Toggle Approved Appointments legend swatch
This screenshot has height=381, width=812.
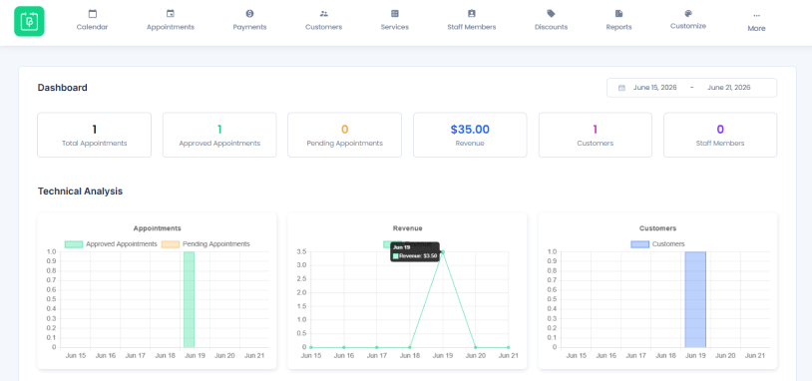tap(74, 244)
